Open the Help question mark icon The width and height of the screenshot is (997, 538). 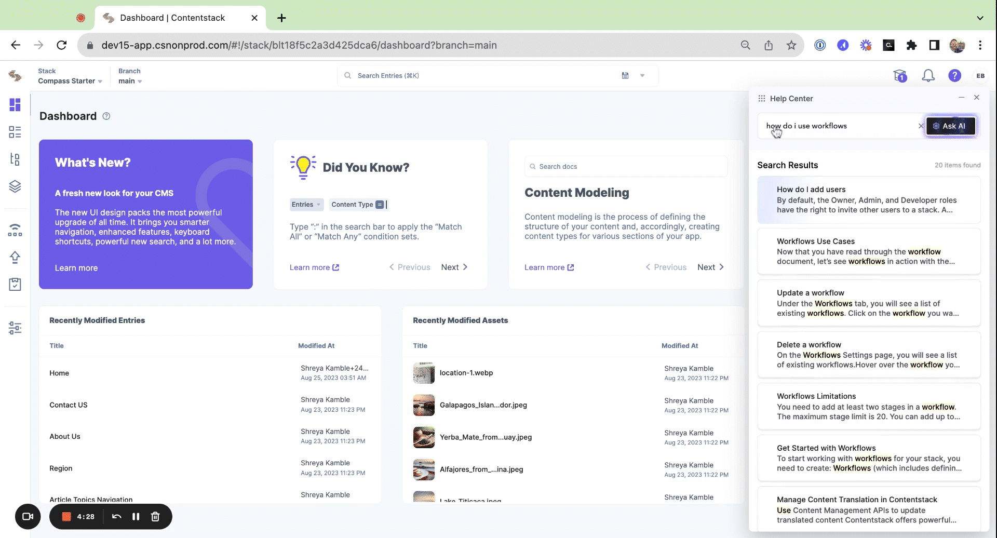click(954, 76)
